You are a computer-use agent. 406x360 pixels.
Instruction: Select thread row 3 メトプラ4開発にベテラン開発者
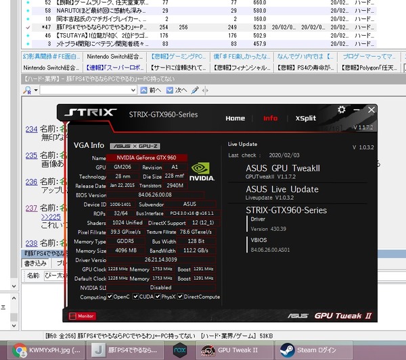coord(199,44)
